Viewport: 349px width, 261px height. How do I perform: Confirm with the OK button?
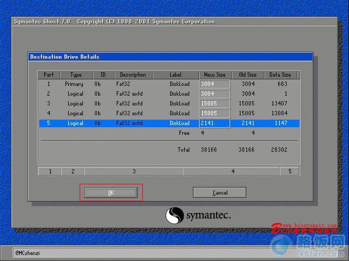tap(111, 192)
